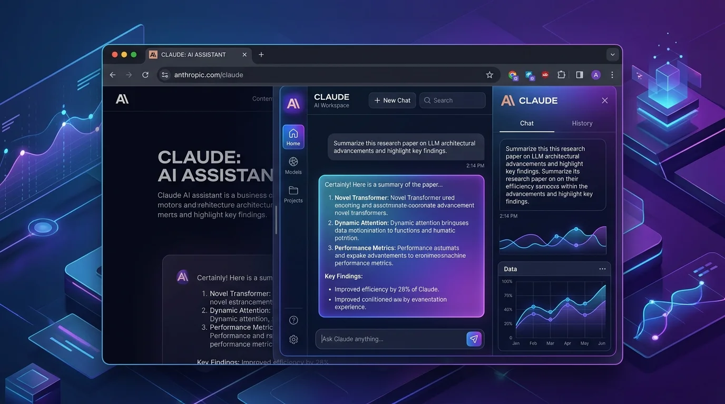The height and width of the screenshot is (404, 725).
Task: Click the Search field in workspace header
Action: point(453,100)
